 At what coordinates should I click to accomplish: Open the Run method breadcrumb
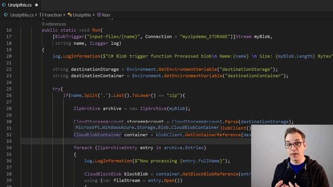click(106, 15)
